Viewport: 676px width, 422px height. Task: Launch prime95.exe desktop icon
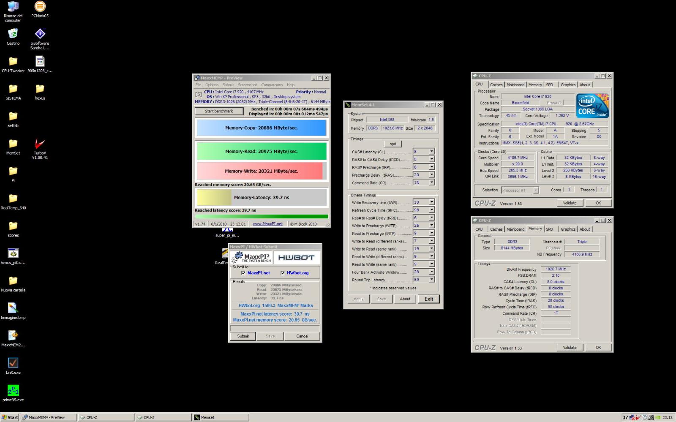click(13, 394)
